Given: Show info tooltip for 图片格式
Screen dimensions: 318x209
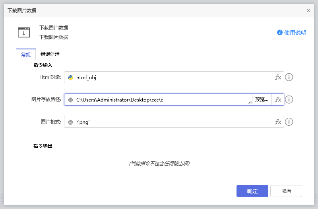Looking at the screenshot, I should [x=289, y=122].
